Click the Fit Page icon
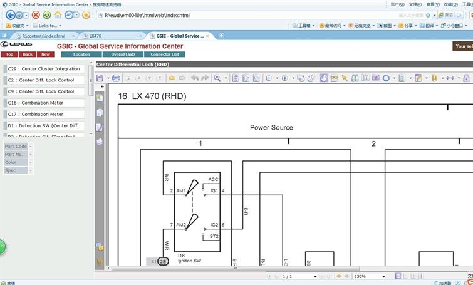This screenshot has width=473, height=285. pyautogui.click(x=246, y=78)
